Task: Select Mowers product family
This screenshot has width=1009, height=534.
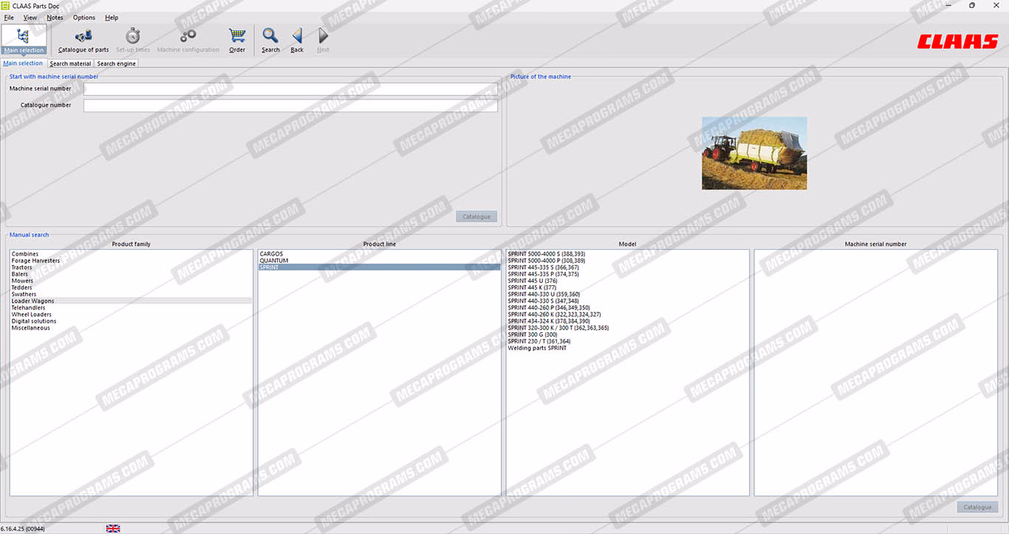Action: 131,281
